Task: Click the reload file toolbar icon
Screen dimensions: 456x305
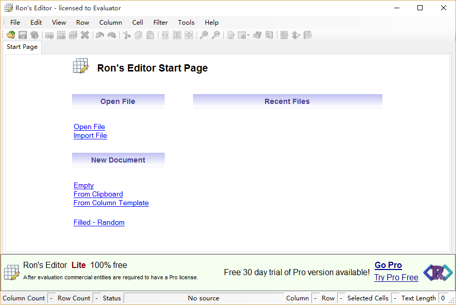Action: pos(34,35)
